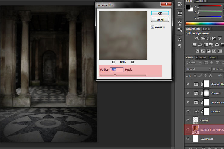Open the Paragraph panel icon

pyautogui.click(x=180, y=46)
